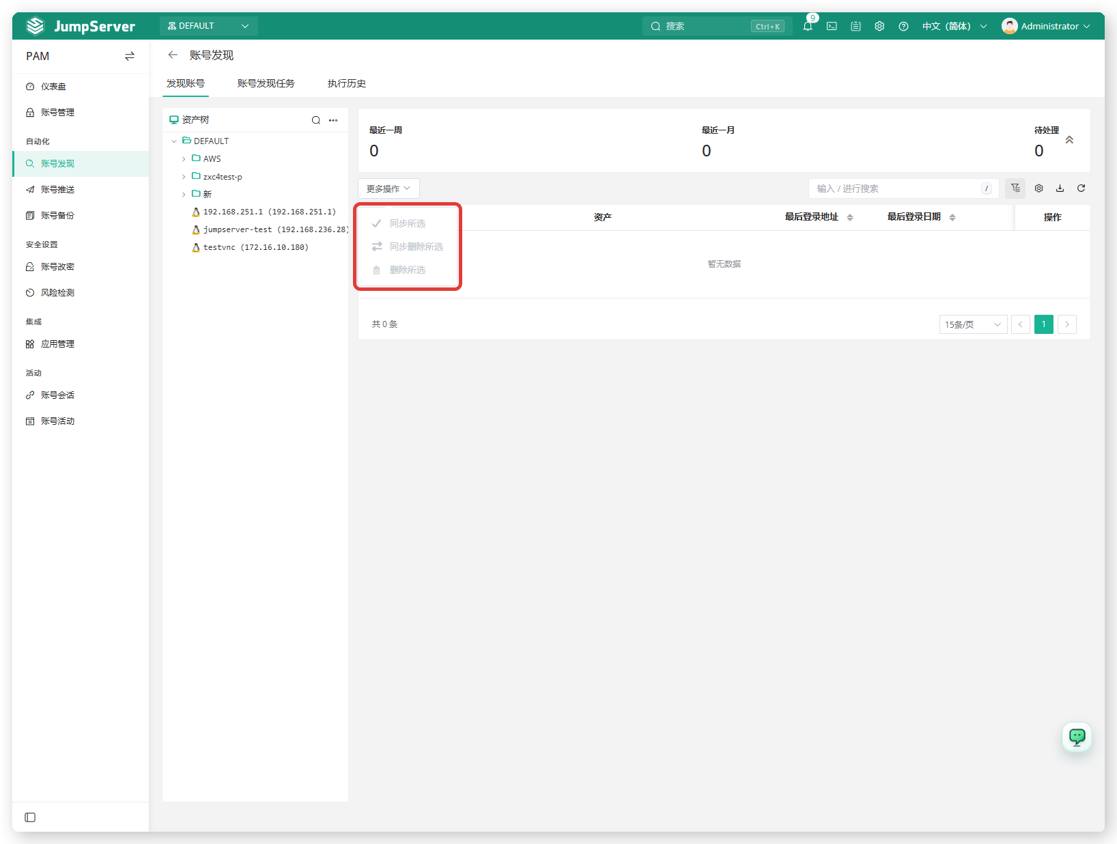Open the help question mark icon
The height and width of the screenshot is (844, 1117).
click(903, 26)
